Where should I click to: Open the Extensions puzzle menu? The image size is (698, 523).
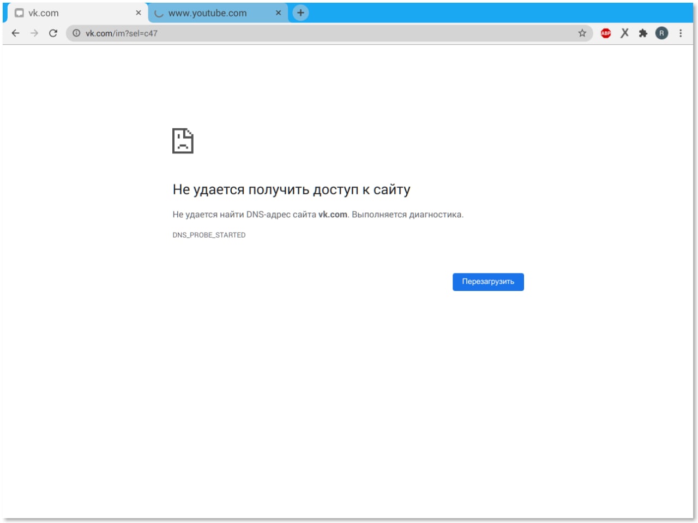click(x=643, y=33)
